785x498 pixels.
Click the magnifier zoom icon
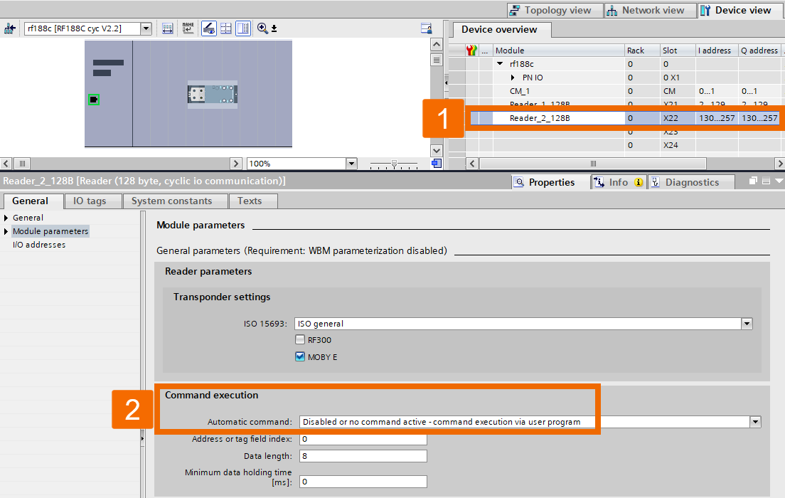tap(262, 28)
